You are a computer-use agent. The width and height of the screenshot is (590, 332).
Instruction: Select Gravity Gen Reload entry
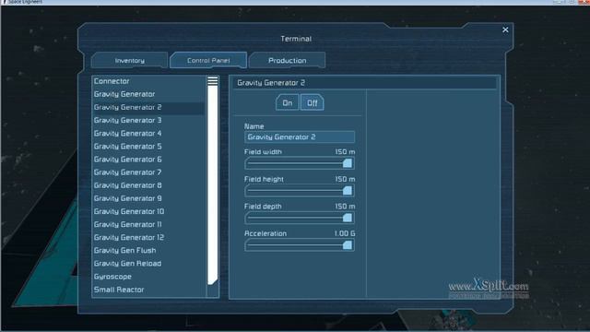point(148,264)
